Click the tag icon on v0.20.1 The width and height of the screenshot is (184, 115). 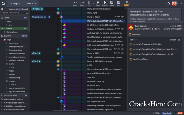(39, 53)
